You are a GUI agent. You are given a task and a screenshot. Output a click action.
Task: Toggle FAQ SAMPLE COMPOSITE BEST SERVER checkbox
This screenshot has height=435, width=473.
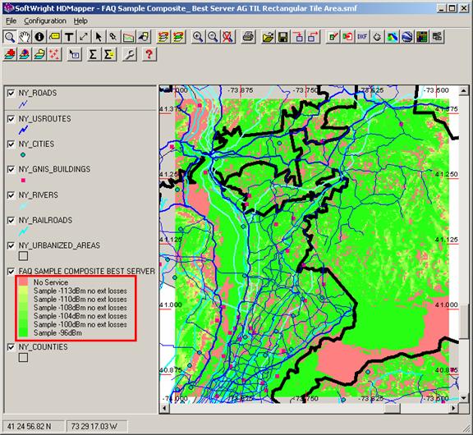11,272
